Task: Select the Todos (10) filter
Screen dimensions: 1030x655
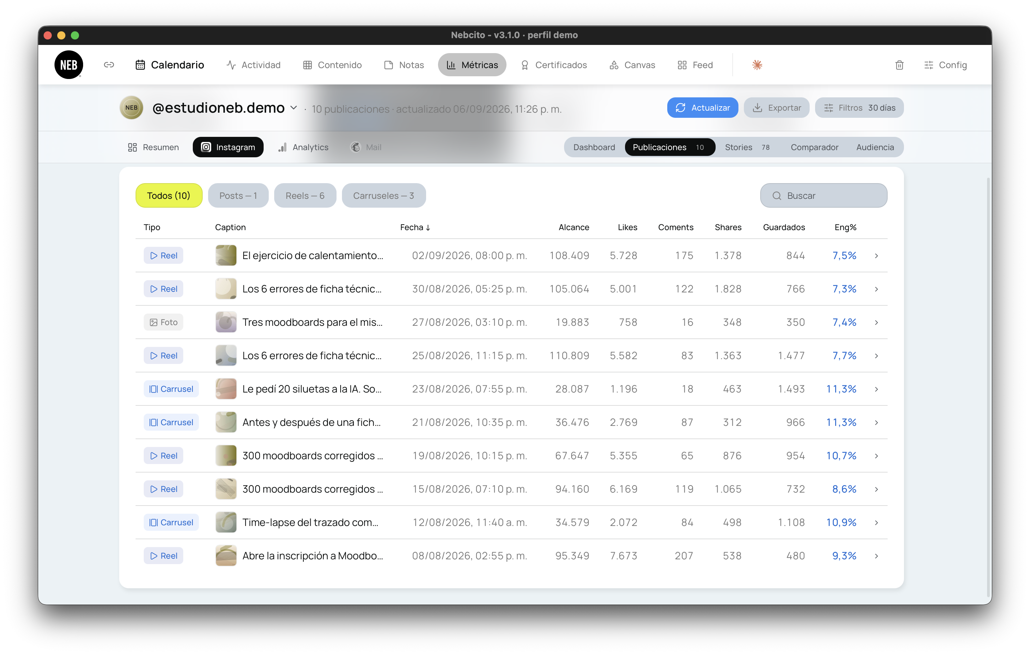Action: coord(169,196)
